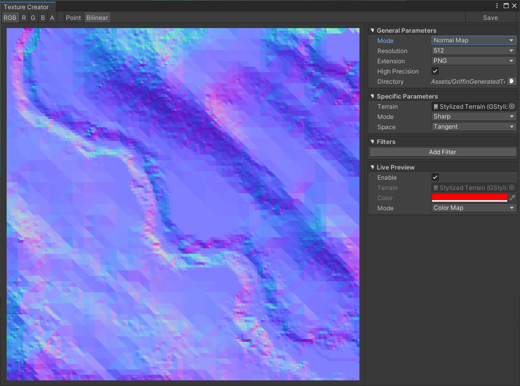Open the Space dropdown showing Tangent
The height and width of the screenshot is (386, 520).
pos(473,127)
